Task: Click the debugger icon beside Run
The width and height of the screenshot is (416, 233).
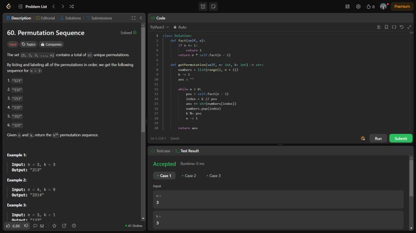Action: [x=362, y=139]
